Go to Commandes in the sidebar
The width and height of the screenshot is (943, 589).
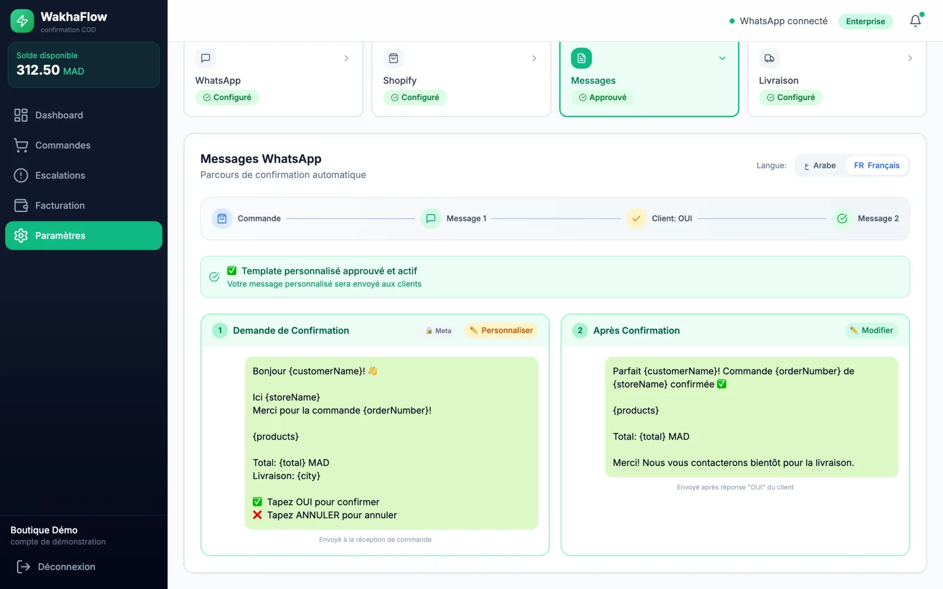tap(84, 145)
